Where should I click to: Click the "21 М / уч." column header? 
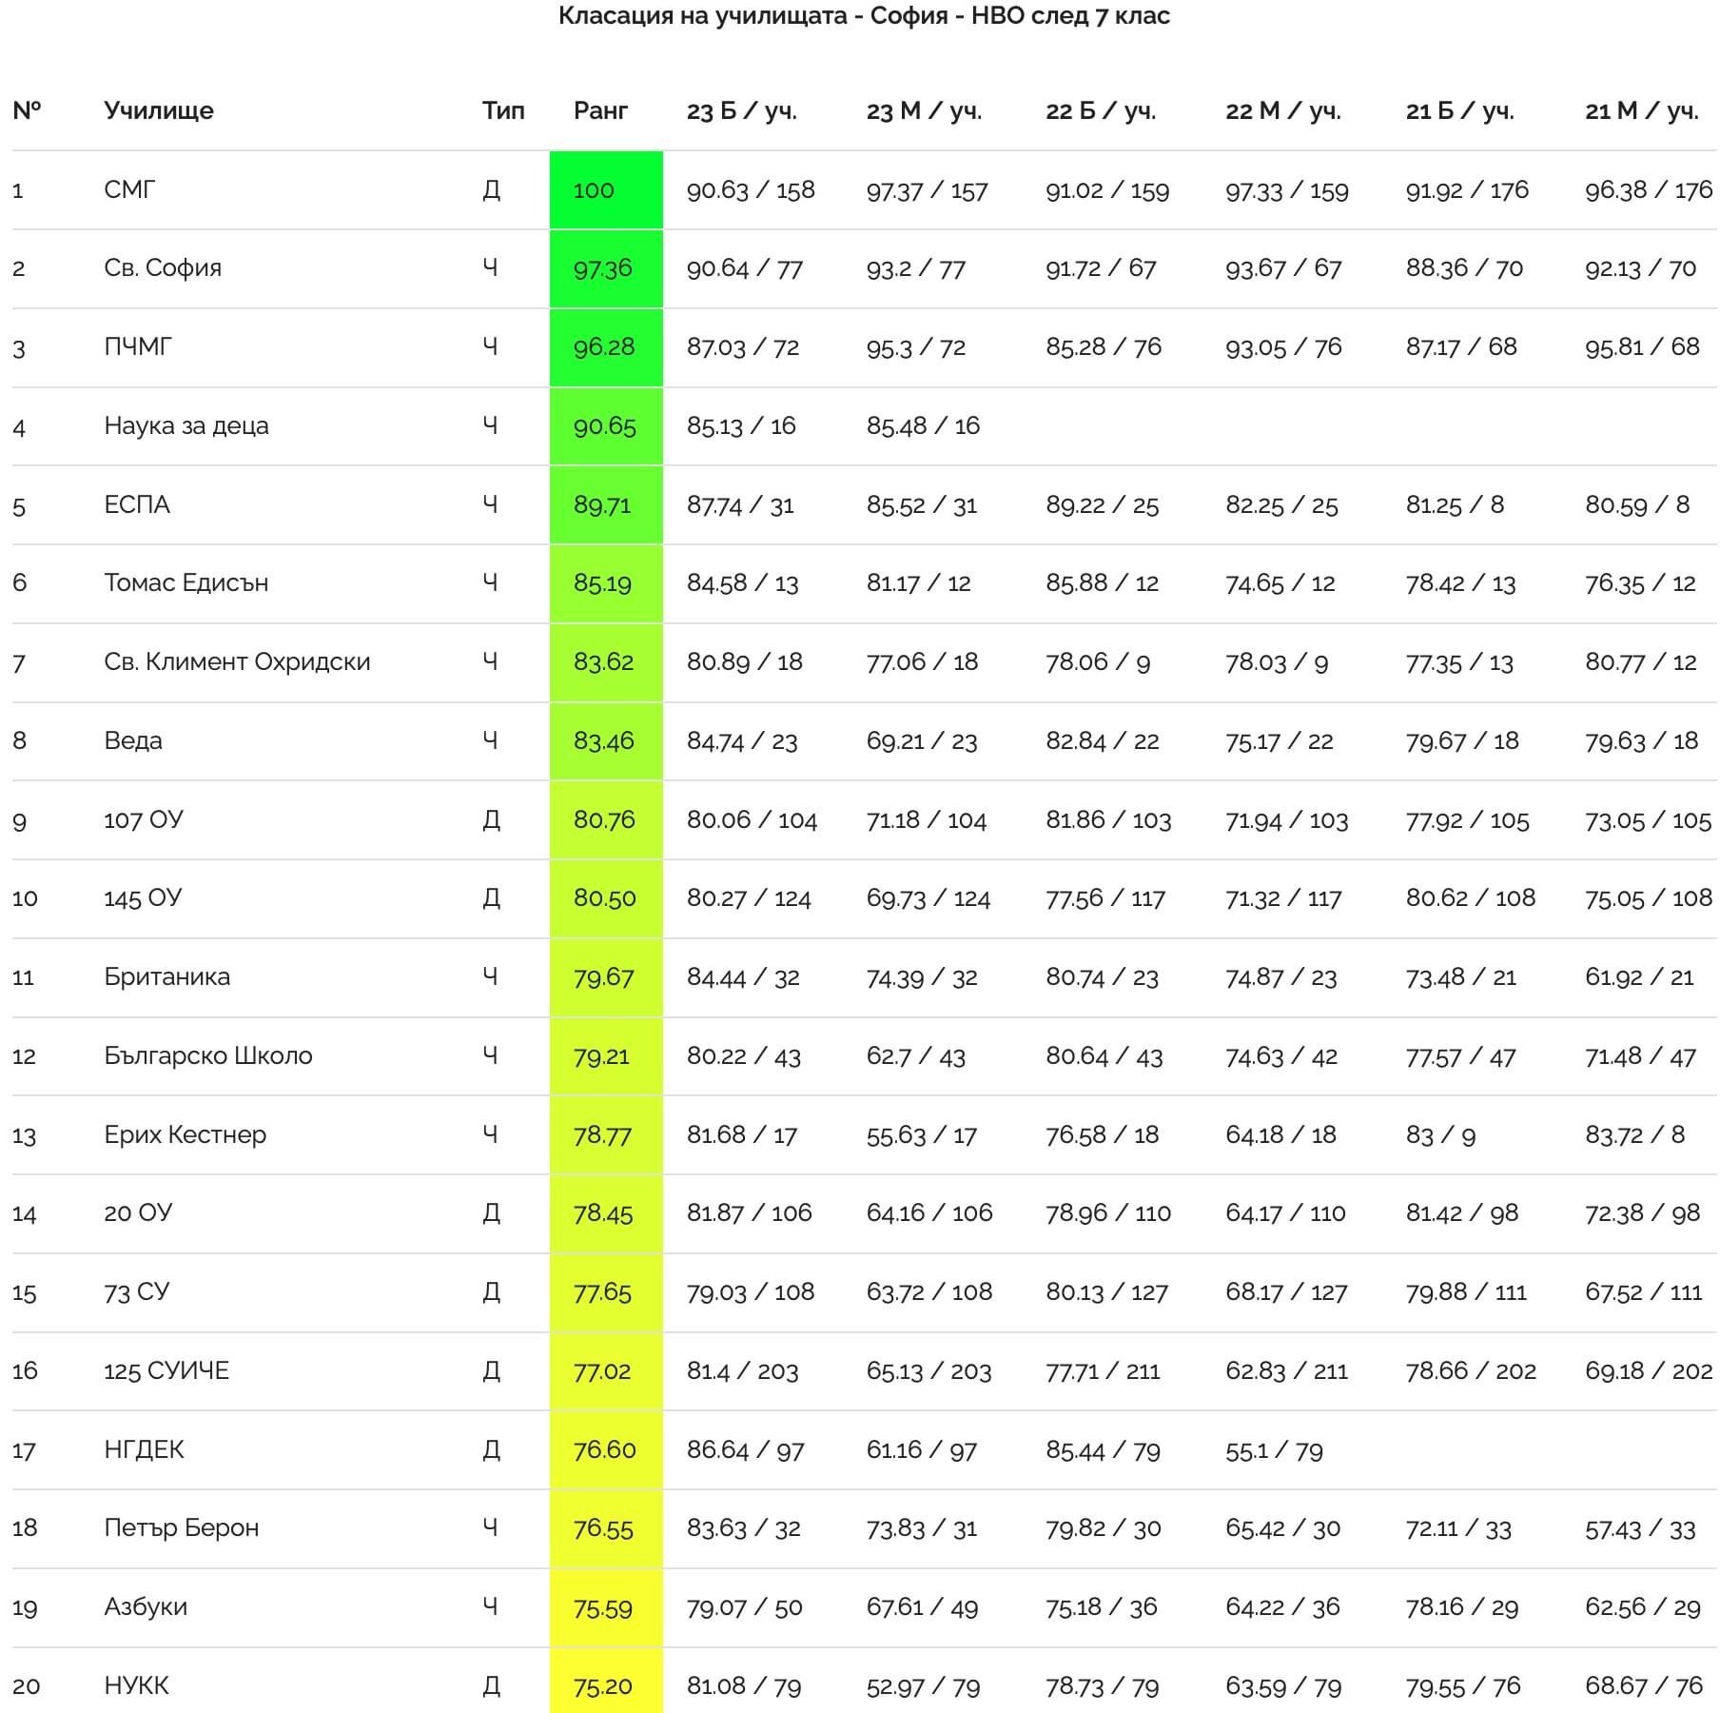coord(1641,111)
